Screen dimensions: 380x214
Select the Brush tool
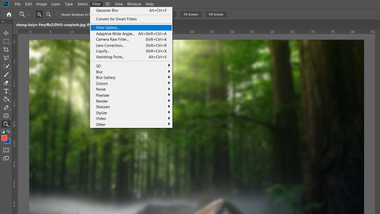[x=6, y=74]
